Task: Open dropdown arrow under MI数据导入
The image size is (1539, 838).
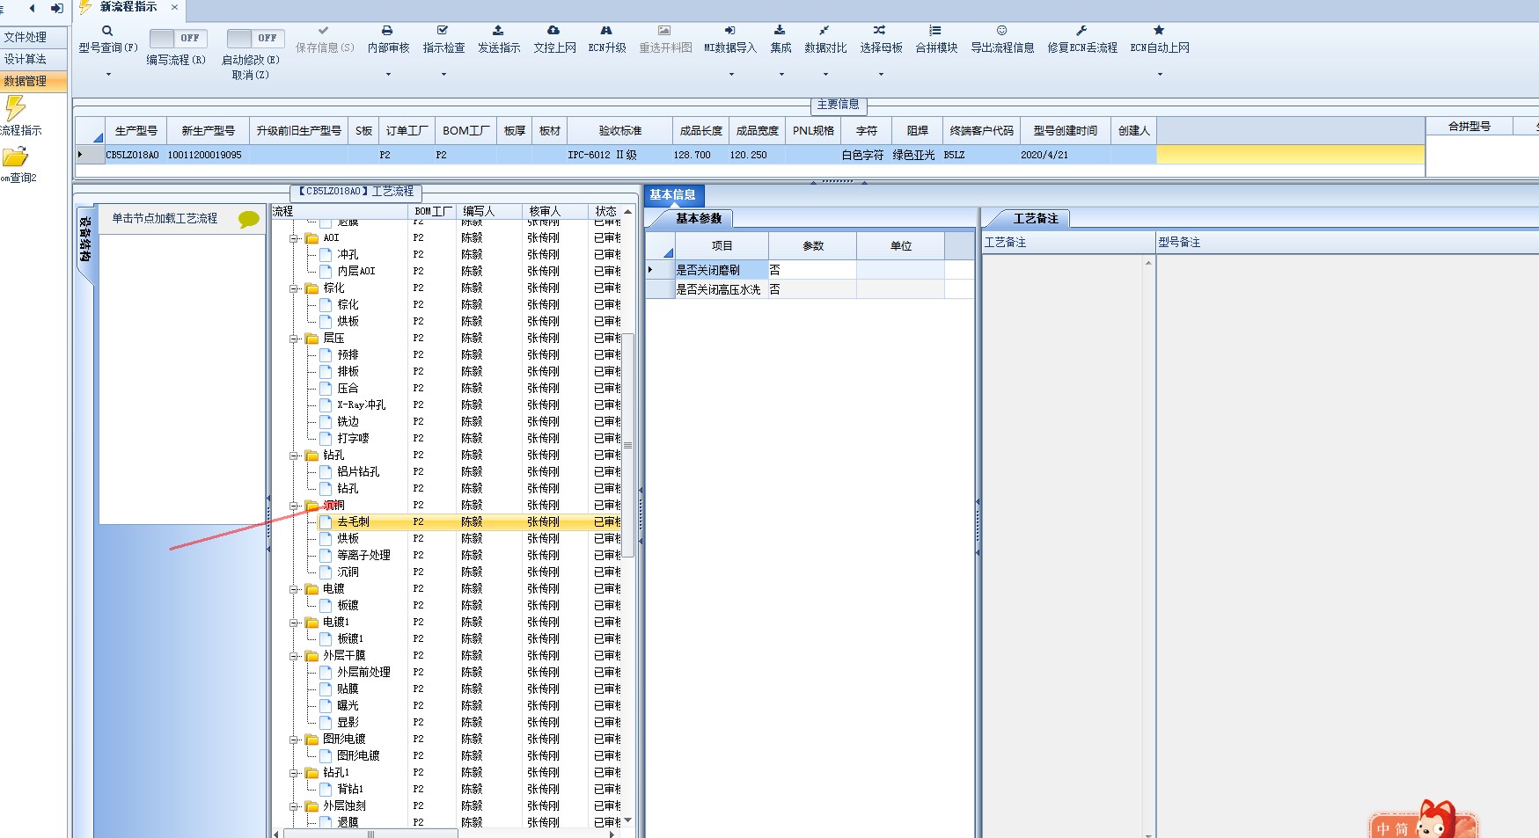Action: pos(730,75)
